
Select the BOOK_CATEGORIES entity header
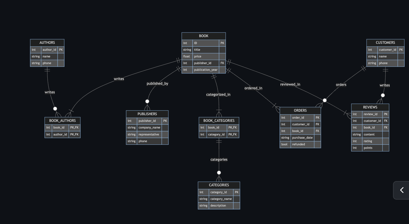(x=219, y=121)
